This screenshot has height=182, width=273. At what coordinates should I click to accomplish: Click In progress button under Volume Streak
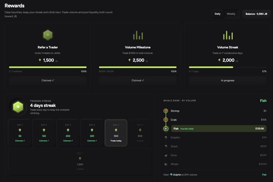(228, 81)
